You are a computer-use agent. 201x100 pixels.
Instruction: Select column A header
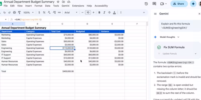point(13,24)
